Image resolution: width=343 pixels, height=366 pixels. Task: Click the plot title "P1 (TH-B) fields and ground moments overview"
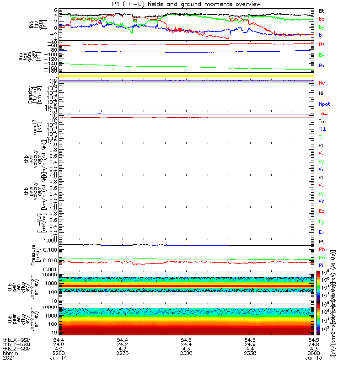(186, 4)
